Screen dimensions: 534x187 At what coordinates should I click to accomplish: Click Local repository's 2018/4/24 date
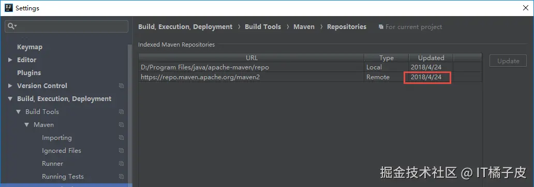pyautogui.click(x=426, y=67)
